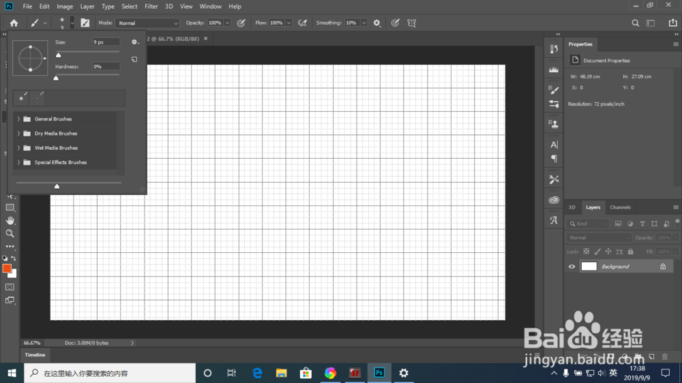Viewport: 682px width, 383px height.
Task: Open the Edit Toolbar three-dots icon
Action: (10, 247)
